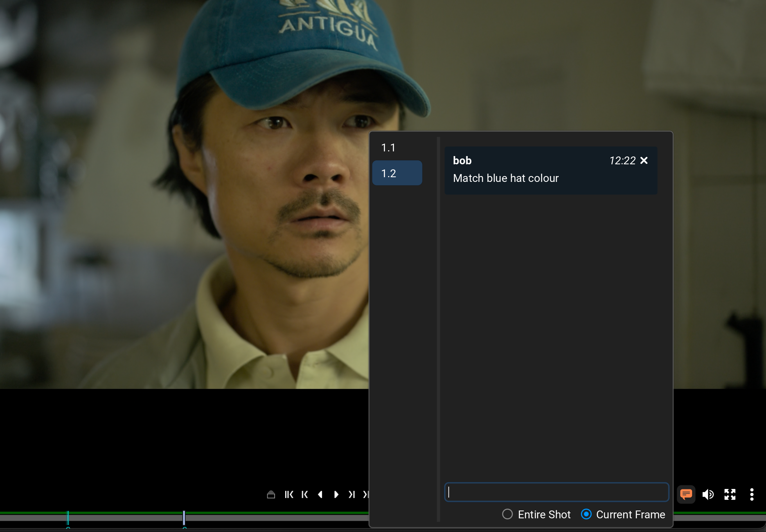
Task: Click the cyan annotation marker on timeline
Action: pos(68,518)
